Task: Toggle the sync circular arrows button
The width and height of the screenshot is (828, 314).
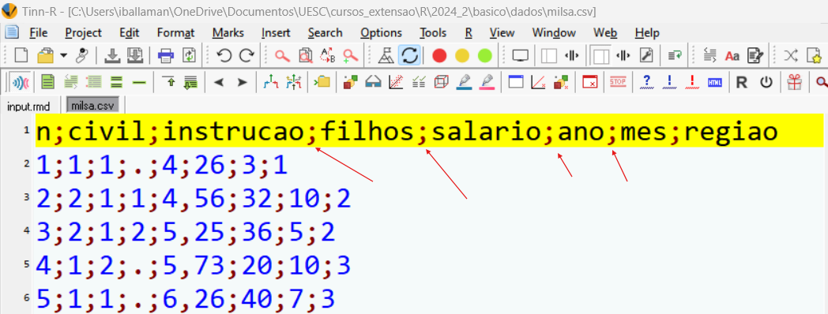Action: point(409,55)
